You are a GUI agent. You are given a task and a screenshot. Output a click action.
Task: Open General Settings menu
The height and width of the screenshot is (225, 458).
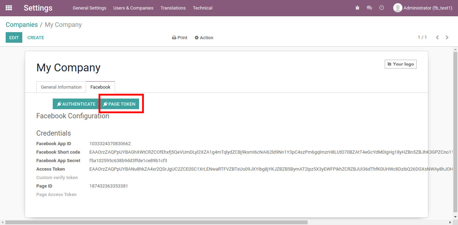coord(90,8)
